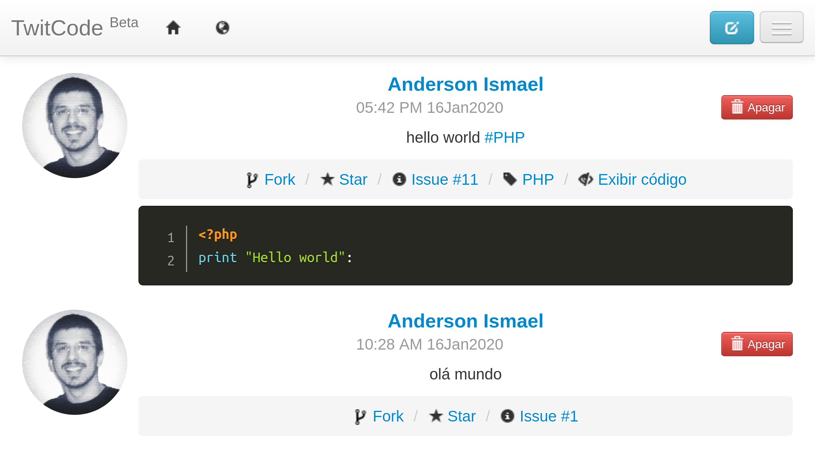
Task: Open Issue #1 on the olá mundo post
Action: [549, 416]
